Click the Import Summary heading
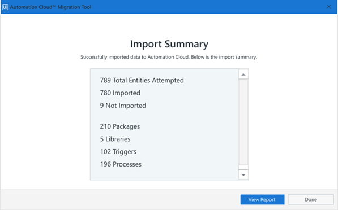Image resolution: width=338 pixels, height=210 pixels. (169, 44)
